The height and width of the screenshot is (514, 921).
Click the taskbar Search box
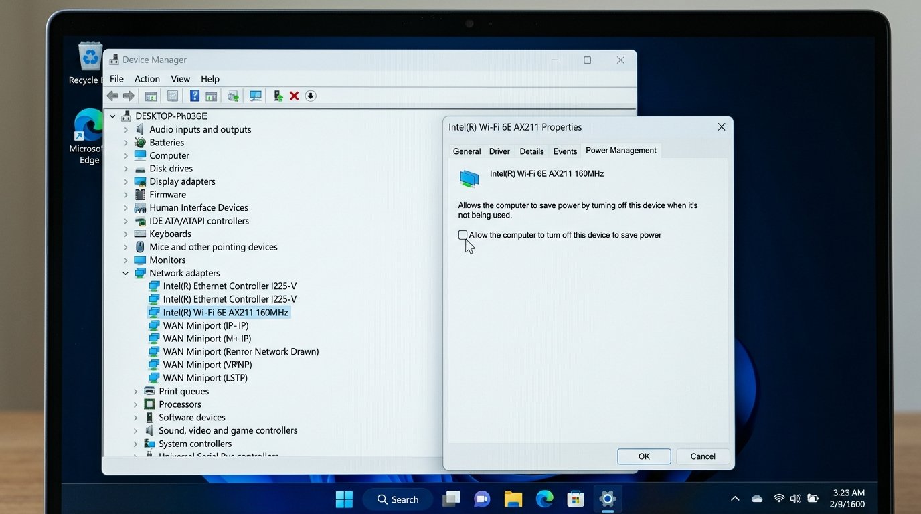tap(398, 499)
